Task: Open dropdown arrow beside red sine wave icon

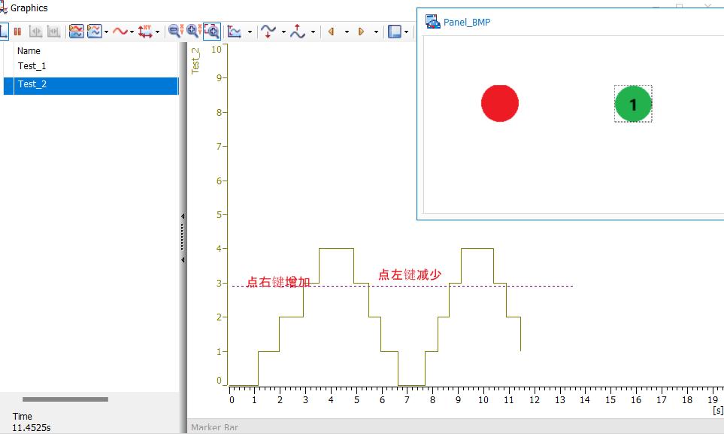Action: tap(132, 32)
